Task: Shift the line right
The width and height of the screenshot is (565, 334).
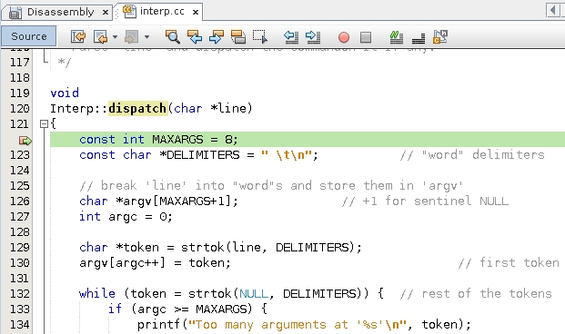Action: point(313,36)
